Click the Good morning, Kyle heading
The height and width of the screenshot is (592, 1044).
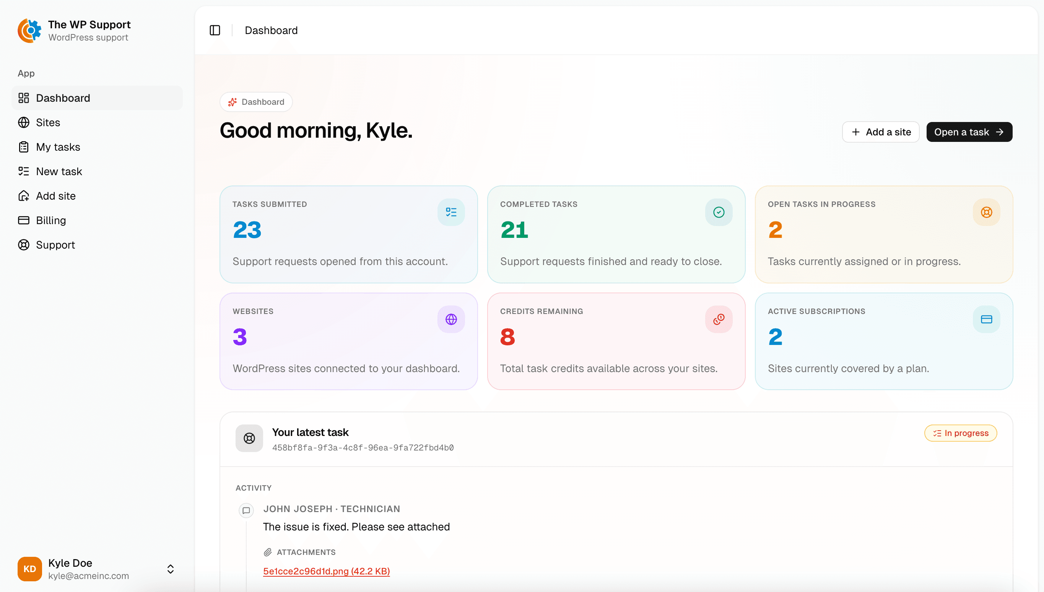[316, 130]
